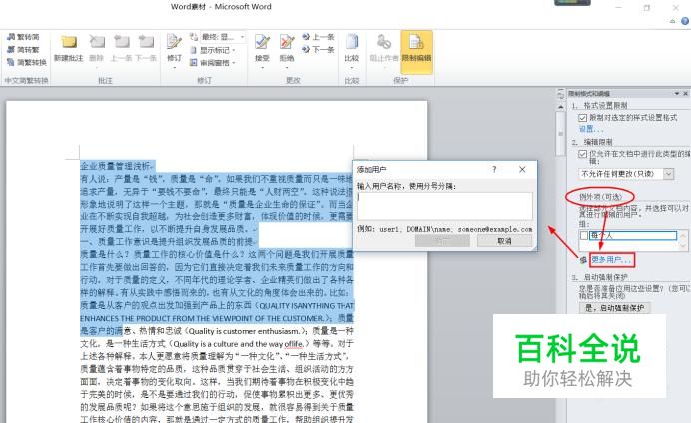Image resolution: width=691 pixels, height=423 pixels.
Task: Close the 添加用户 dialog with X
Action: 522,169
